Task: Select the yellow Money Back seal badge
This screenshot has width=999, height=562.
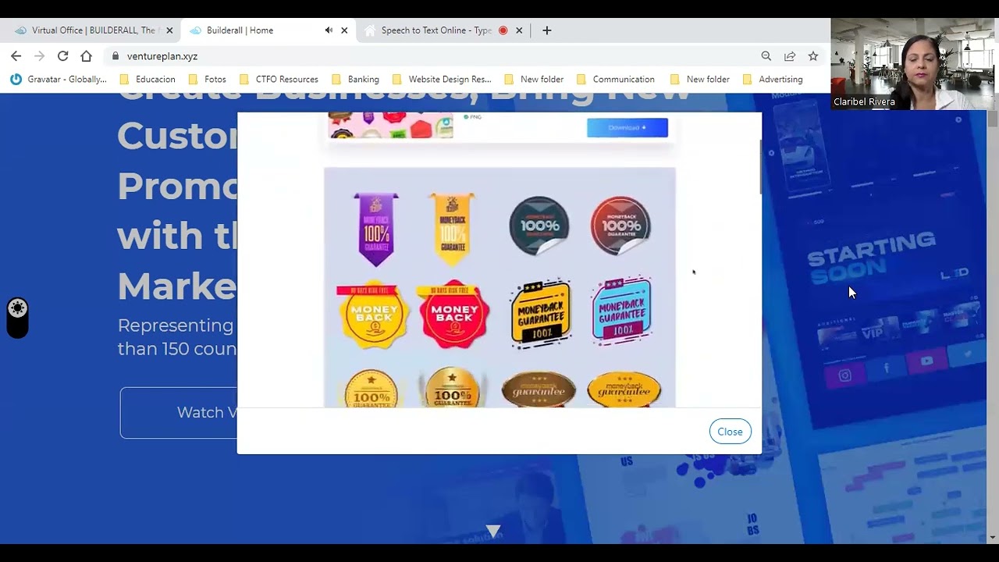Action: click(374, 314)
